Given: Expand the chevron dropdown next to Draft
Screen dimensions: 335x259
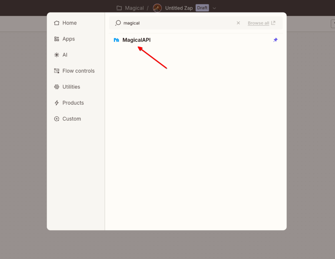Looking at the screenshot, I should point(214,8).
